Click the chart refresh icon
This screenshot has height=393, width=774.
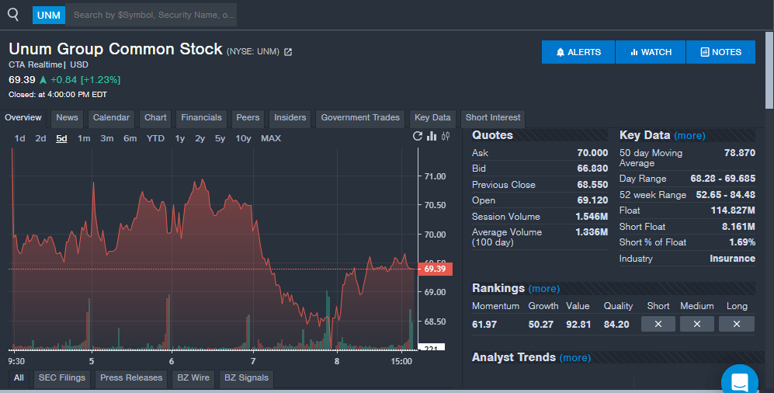click(x=418, y=136)
